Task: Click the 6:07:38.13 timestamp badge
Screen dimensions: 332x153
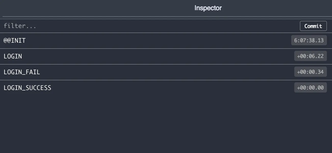Action: [309, 40]
